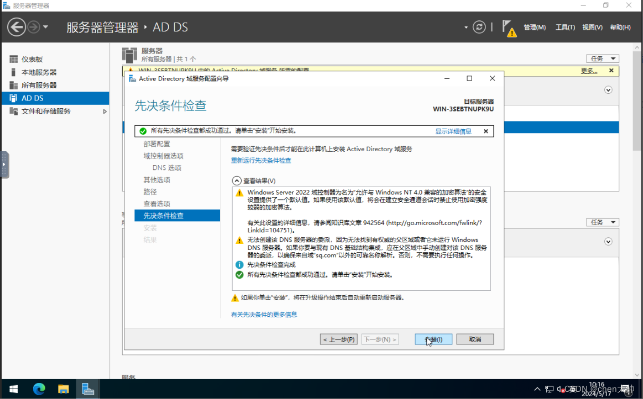The width and height of the screenshot is (643, 399).
Task: Open the 帮助(H) menu
Action: pyautogui.click(x=620, y=28)
